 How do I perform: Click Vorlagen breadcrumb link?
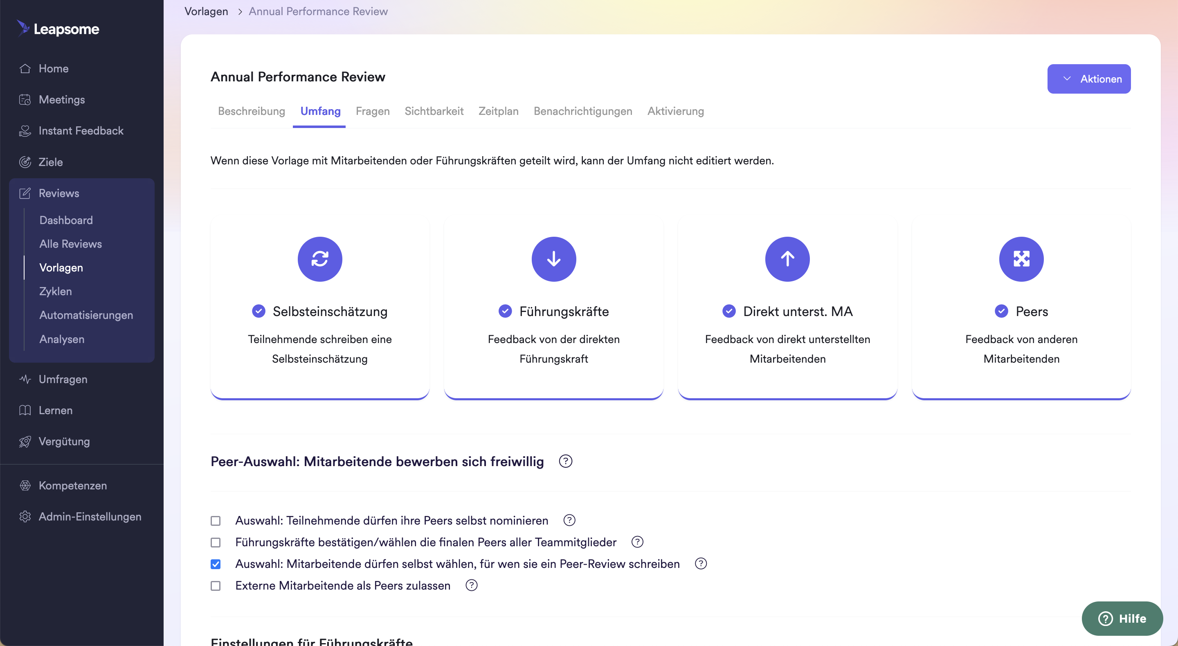pyautogui.click(x=206, y=11)
